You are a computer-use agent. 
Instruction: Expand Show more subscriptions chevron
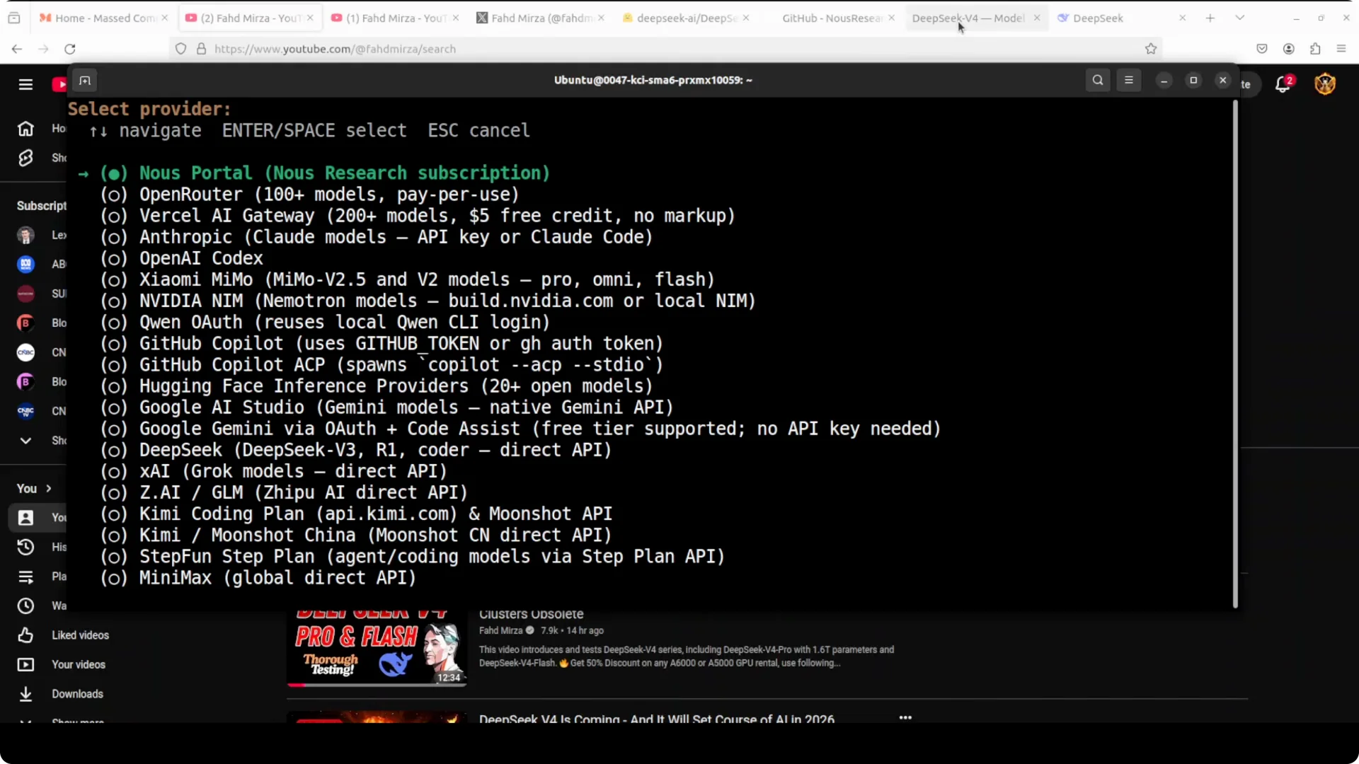25,441
